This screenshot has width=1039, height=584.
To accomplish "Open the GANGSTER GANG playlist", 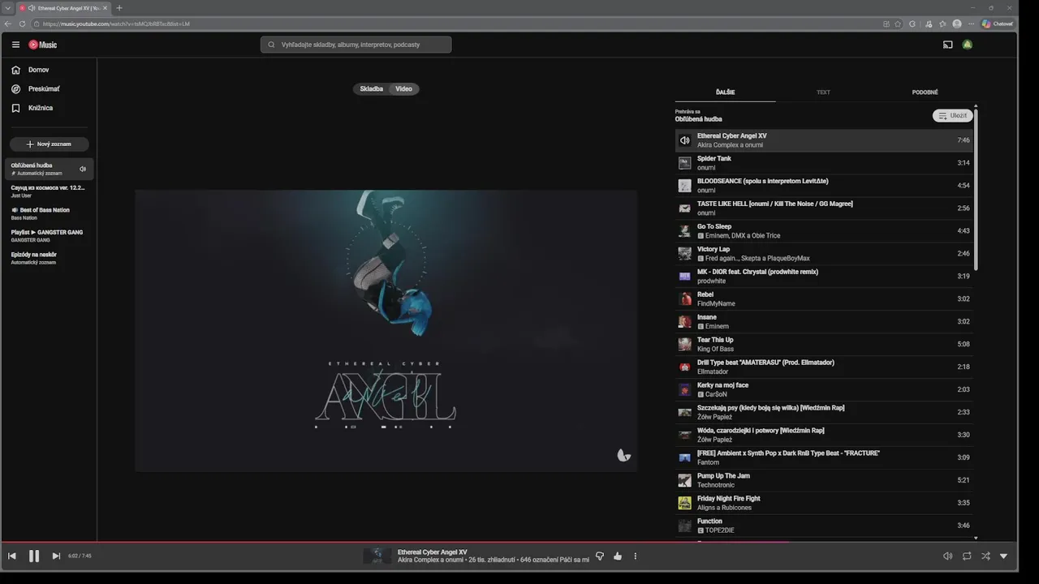I will click(x=49, y=236).
